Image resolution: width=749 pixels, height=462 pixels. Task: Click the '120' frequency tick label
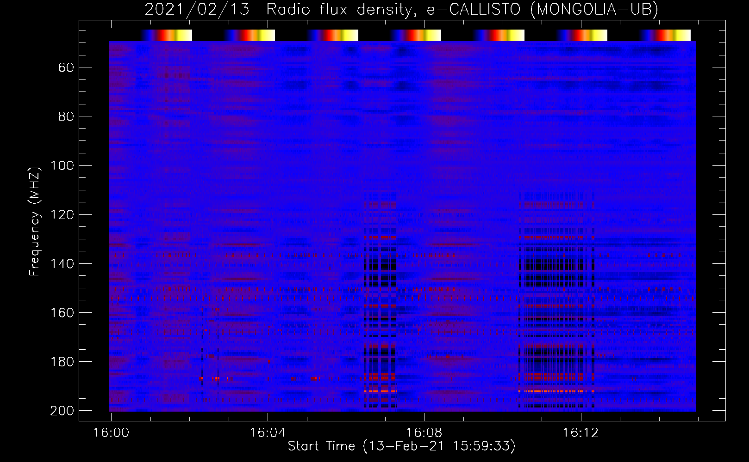(x=62, y=215)
